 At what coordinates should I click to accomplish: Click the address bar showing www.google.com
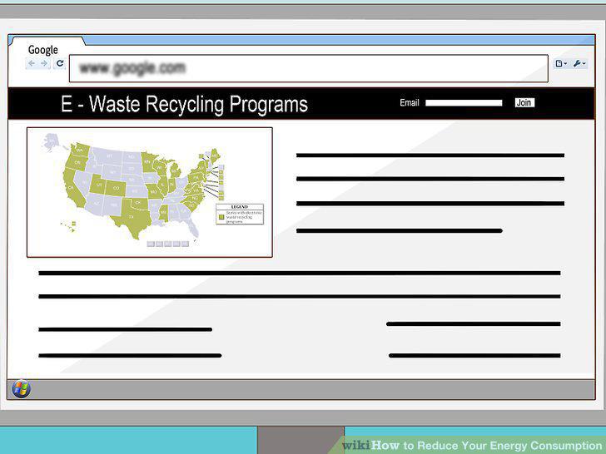point(308,68)
